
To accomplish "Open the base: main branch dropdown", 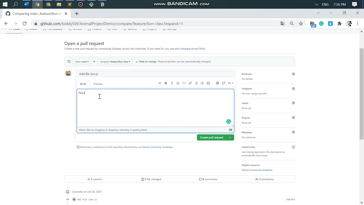I will click(82, 61).
